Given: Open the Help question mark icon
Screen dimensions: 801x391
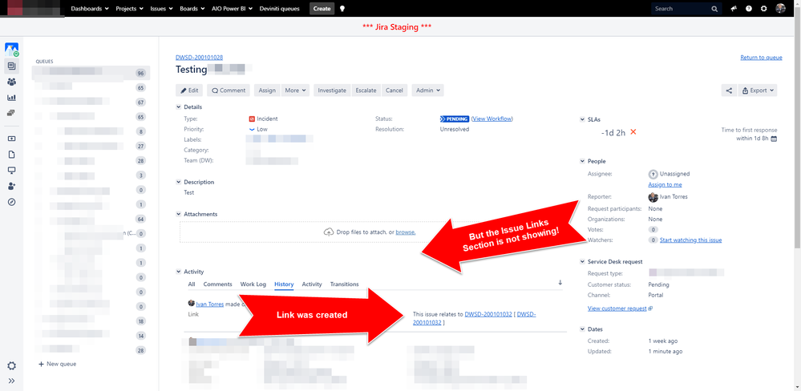Looking at the screenshot, I should pos(749,9).
